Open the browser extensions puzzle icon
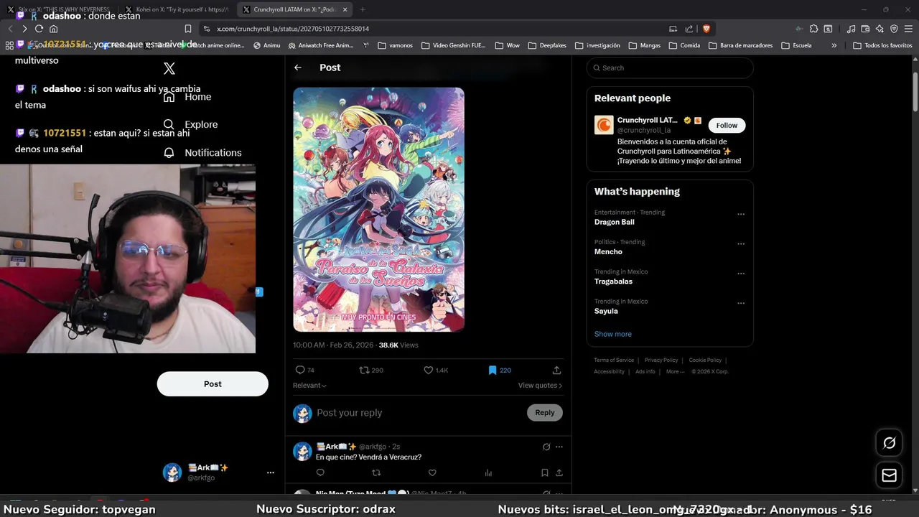 (813, 29)
